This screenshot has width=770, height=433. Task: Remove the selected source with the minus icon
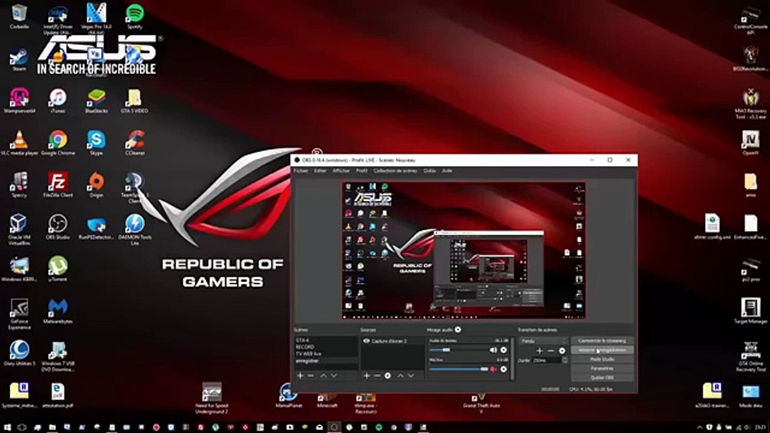[377, 376]
